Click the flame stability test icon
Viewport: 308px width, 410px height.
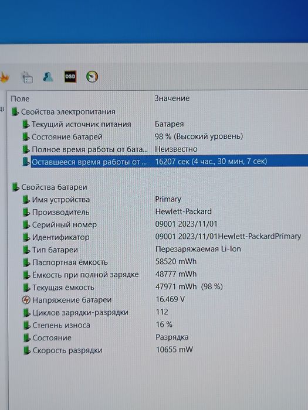pos(5,77)
